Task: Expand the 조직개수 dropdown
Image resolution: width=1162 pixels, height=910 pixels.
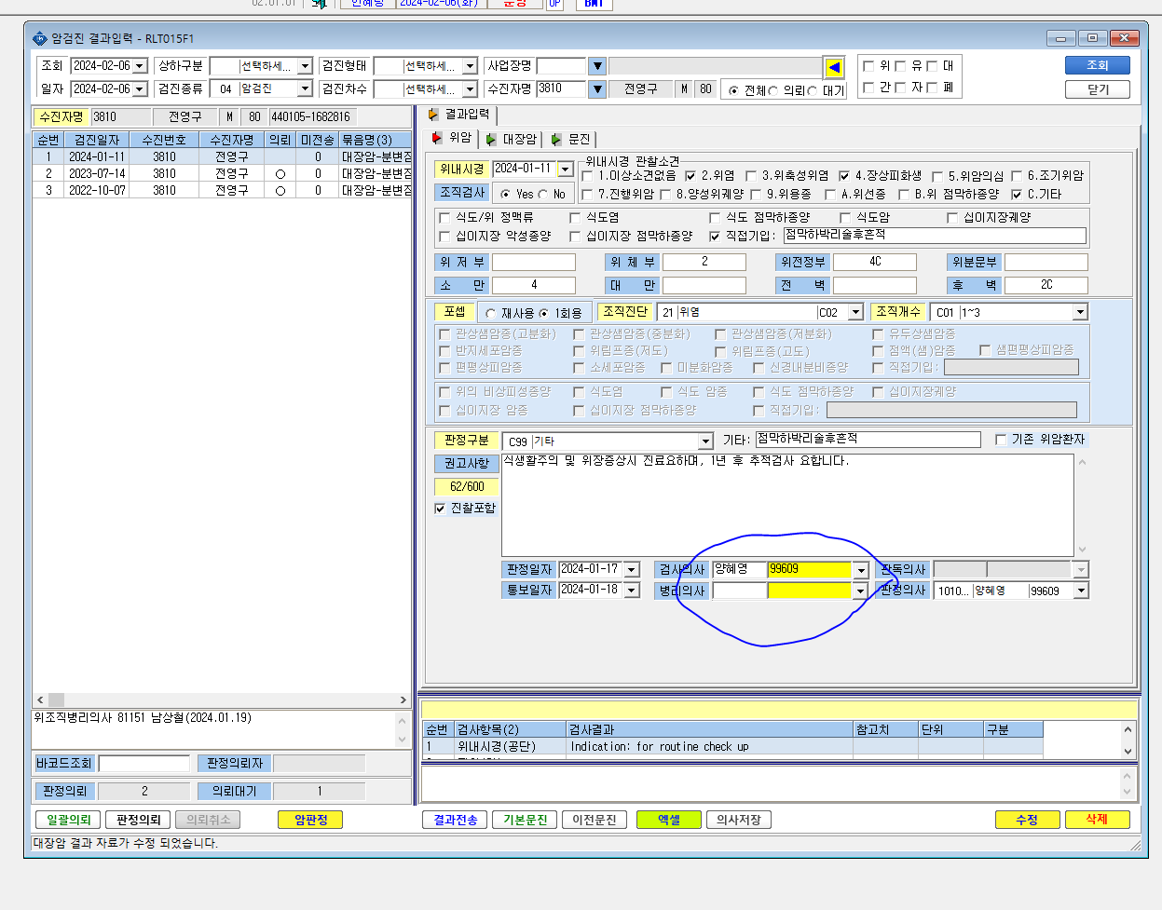Action: [x=1080, y=312]
